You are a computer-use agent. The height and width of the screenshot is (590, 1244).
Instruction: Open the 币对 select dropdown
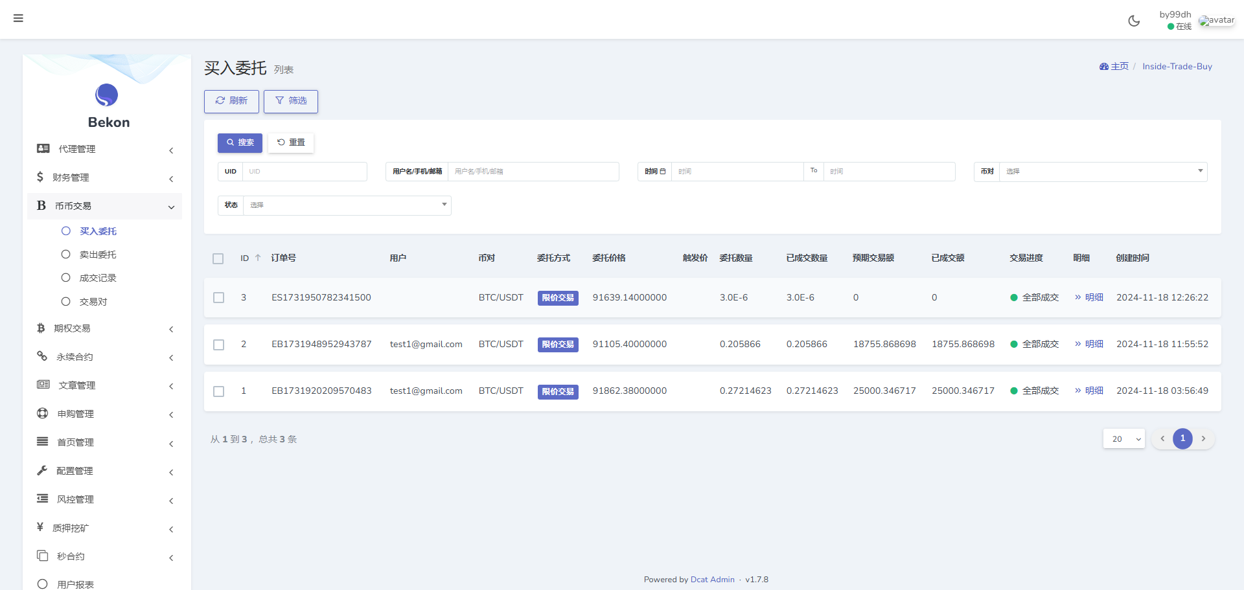tap(1103, 172)
